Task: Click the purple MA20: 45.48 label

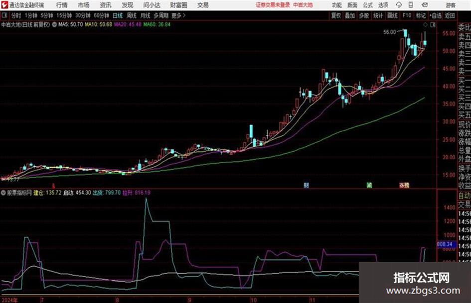Action: click(x=128, y=24)
